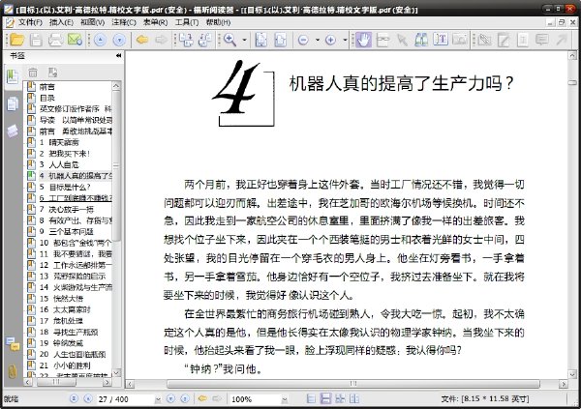The width and height of the screenshot is (581, 409).
Task: Click the Save diskette icon
Action: pyautogui.click(x=36, y=40)
